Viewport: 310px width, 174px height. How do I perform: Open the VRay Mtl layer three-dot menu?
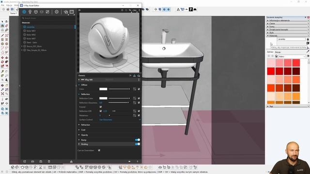pos(139,80)
